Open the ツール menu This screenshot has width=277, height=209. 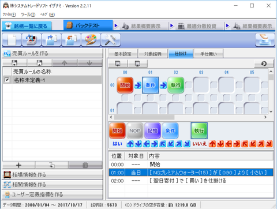click(28, 14)
